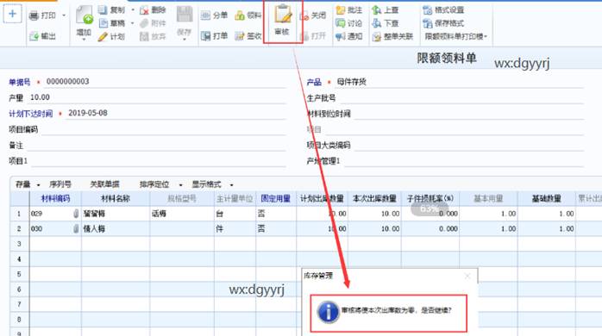Click the 保存格式 save format icon
The width and height of the screenshot is (602, 336).
(x=427, y=23)
